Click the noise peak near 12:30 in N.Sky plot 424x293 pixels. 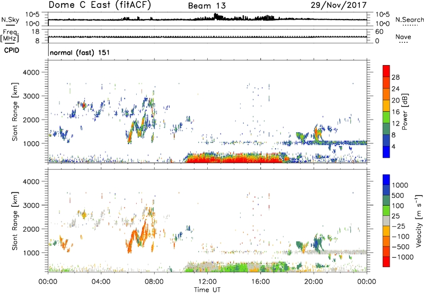(216, 16)
